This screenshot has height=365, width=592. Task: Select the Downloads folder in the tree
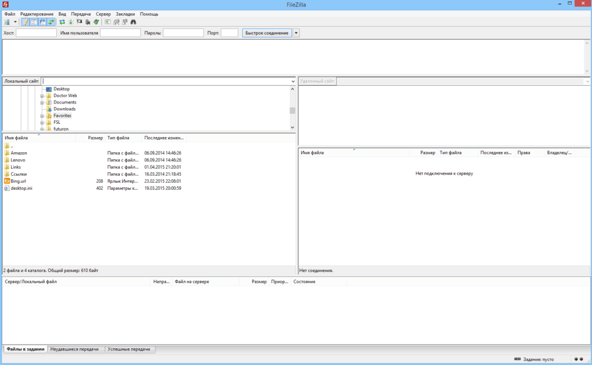pyautogui.click(x=65, y=109)
